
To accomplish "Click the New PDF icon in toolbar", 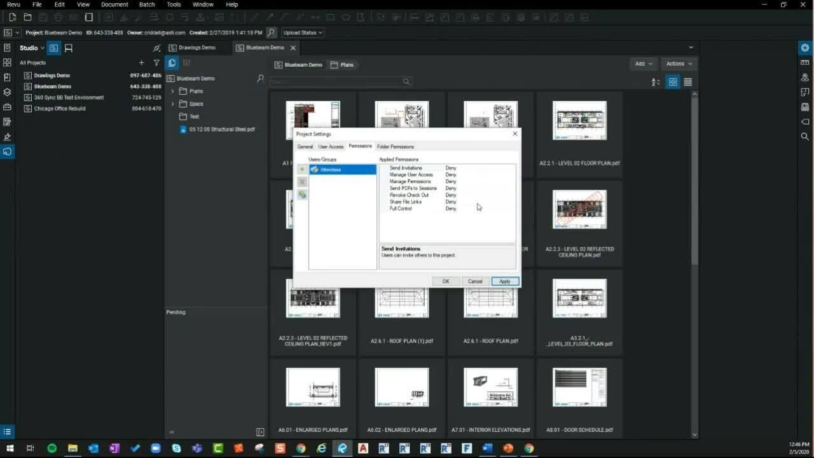I will tap(12, 17).
